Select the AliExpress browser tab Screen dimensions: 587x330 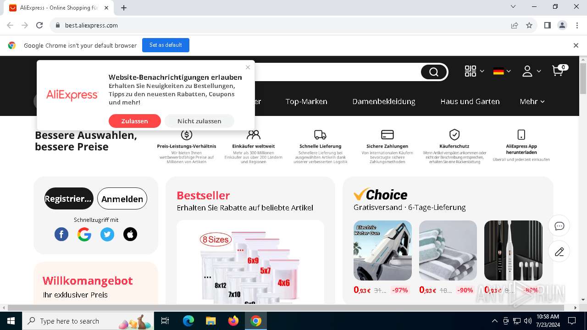[59, 8]
